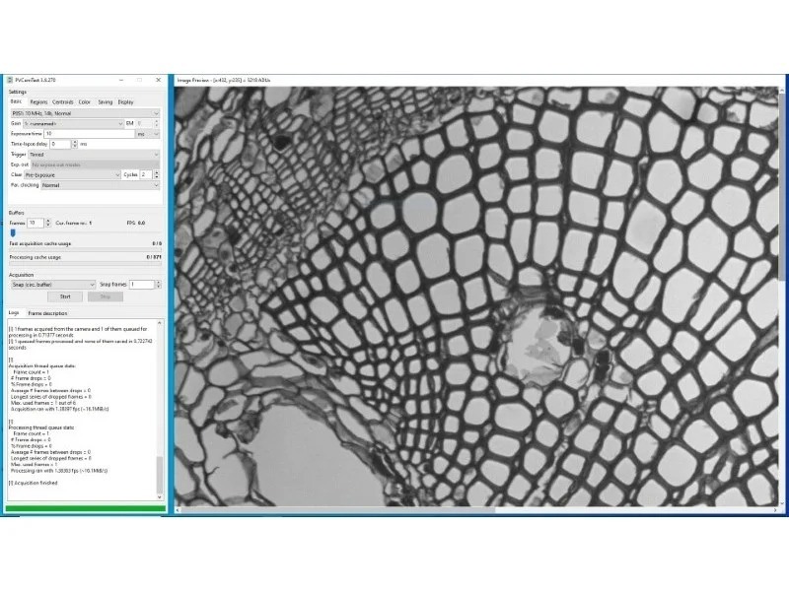Open the Frame description tab
789x591 pixels.
(x=47, y=313)
